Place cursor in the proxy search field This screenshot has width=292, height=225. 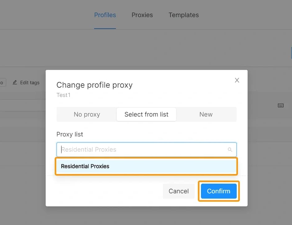coord(124,149)
